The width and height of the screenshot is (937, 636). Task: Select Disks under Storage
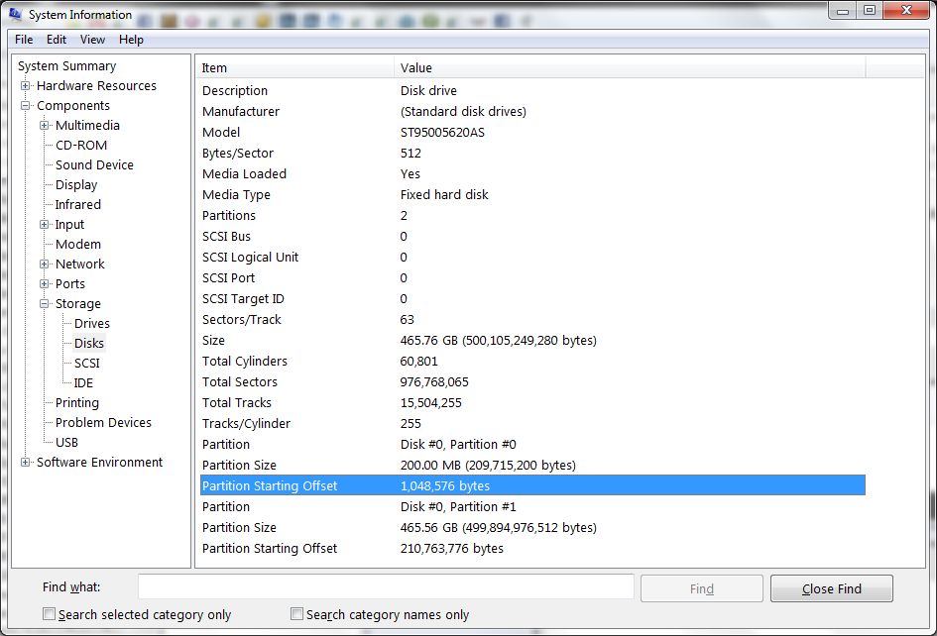(x=89, y=343)
